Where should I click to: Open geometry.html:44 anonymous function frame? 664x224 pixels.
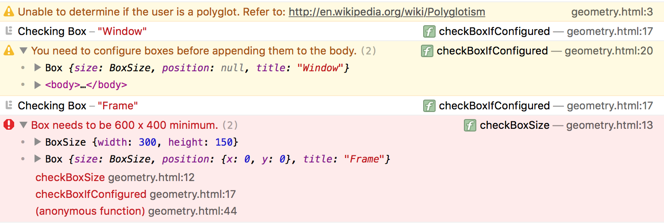click(193, 211)
